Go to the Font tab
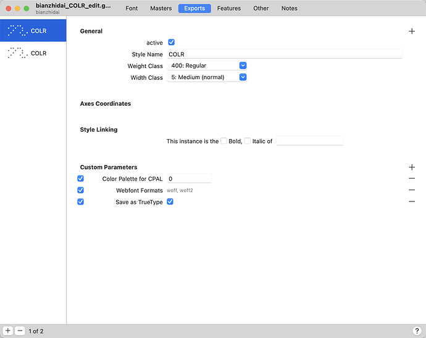The height and width of the screenshot is (338, 426). tap(132, 9)
